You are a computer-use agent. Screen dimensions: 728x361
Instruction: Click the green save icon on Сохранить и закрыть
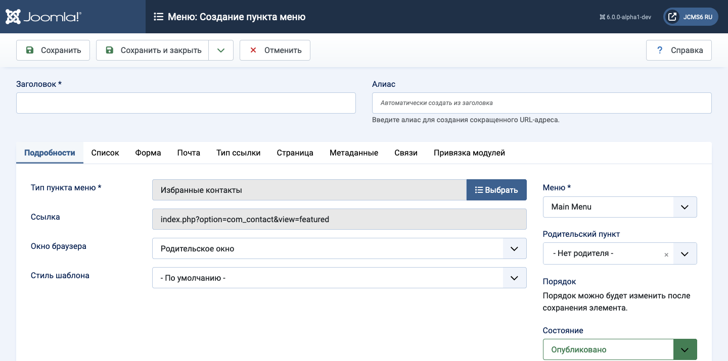[109, 50]
